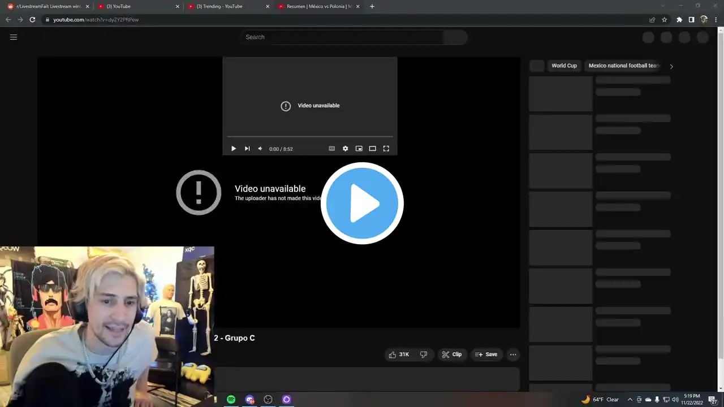The height and width of the screenshot is (407, 724).
Task: Close the (3) YouTube tab
Action: [178, 6]
